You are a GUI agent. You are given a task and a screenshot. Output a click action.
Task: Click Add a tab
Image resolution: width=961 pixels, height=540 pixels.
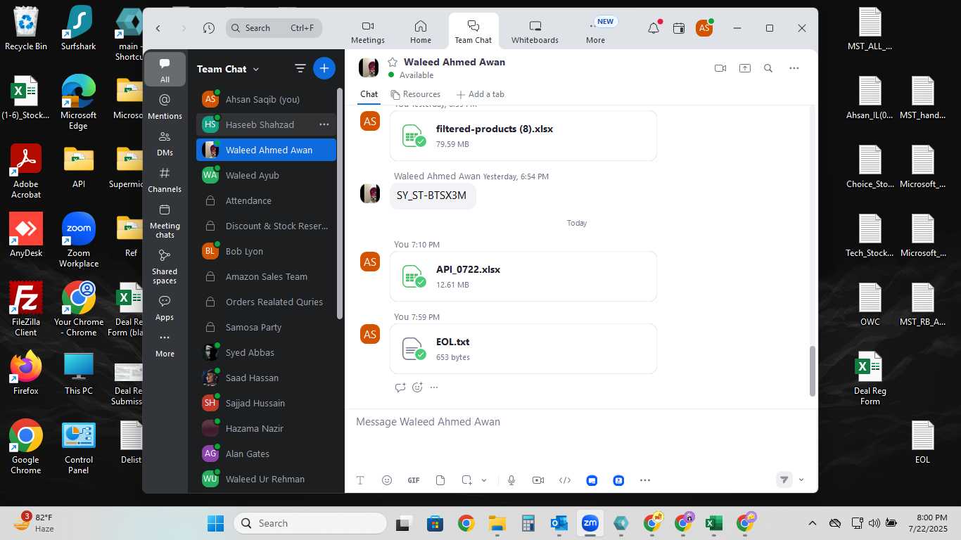tap(480, 94)
